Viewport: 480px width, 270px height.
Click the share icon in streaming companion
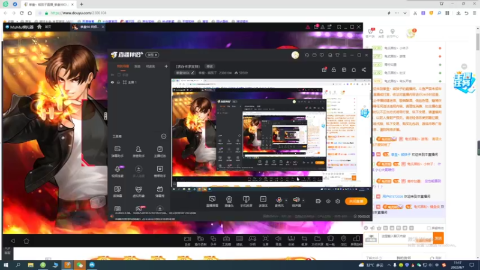click(364, 70)
